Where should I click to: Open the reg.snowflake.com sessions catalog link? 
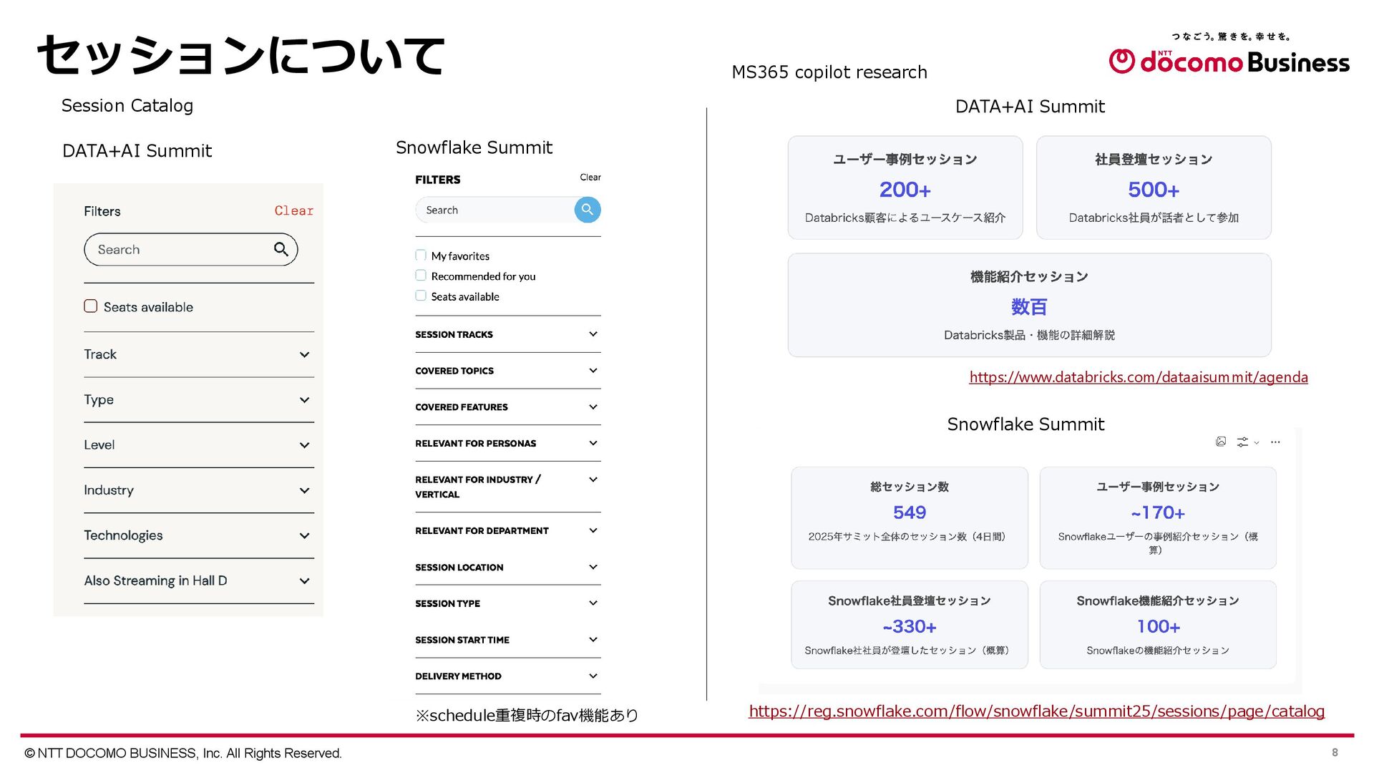click(x=1037, y=711)
